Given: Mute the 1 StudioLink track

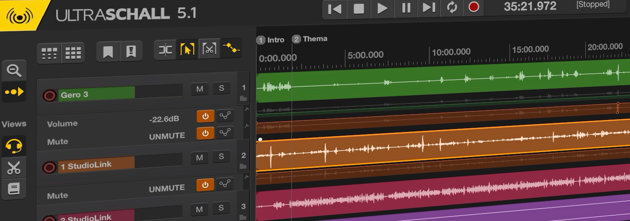Looking at the screenshot, I should [x=199, y=158].
